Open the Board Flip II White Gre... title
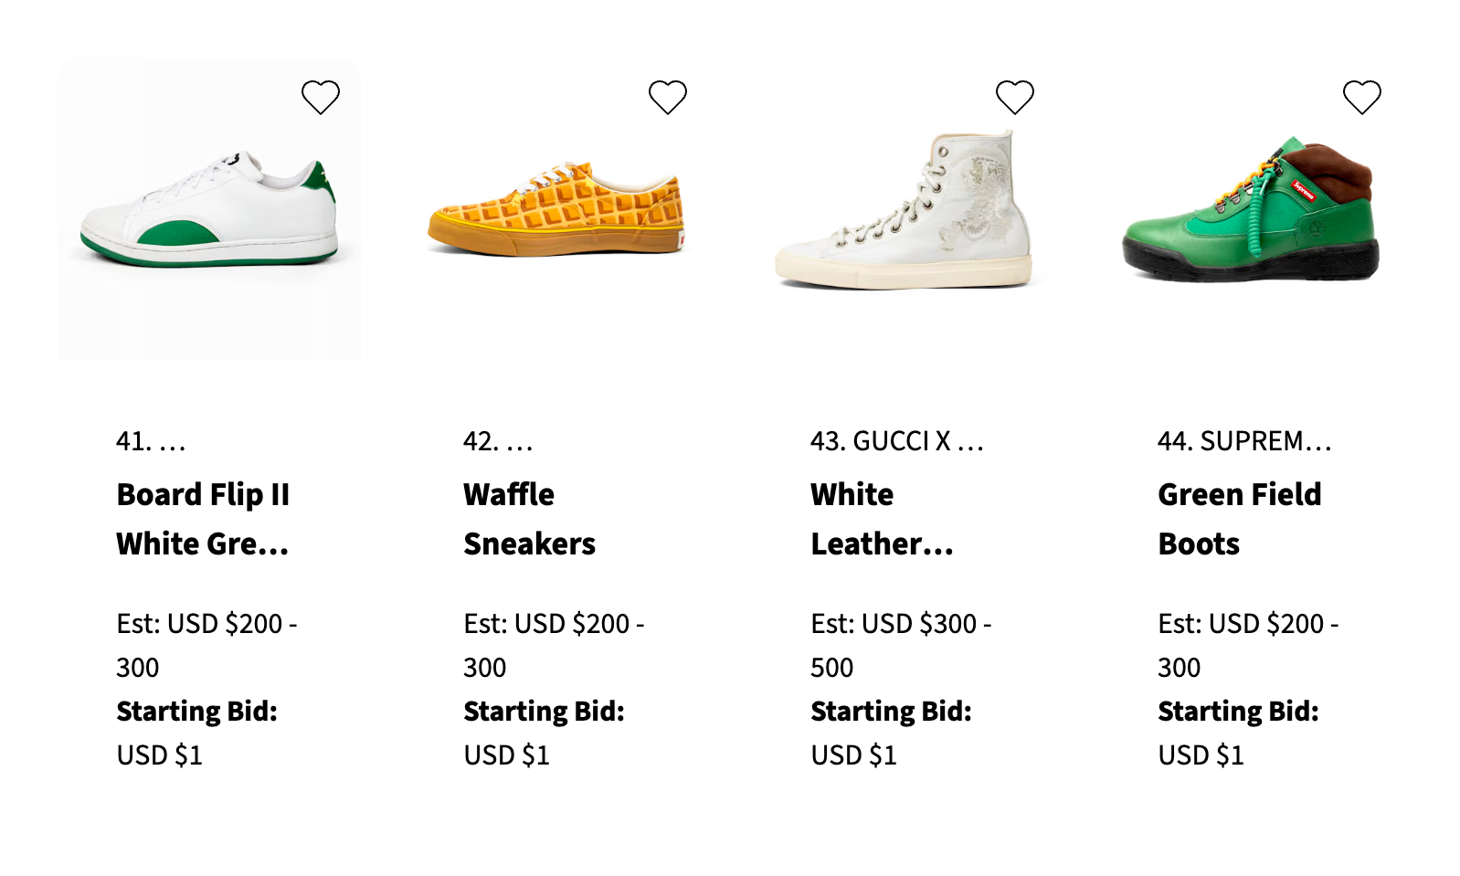This screenshot has width=1460, height=876. coord(203,519)
